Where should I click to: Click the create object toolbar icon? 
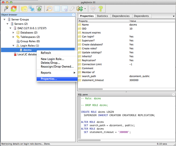point(32,8)
